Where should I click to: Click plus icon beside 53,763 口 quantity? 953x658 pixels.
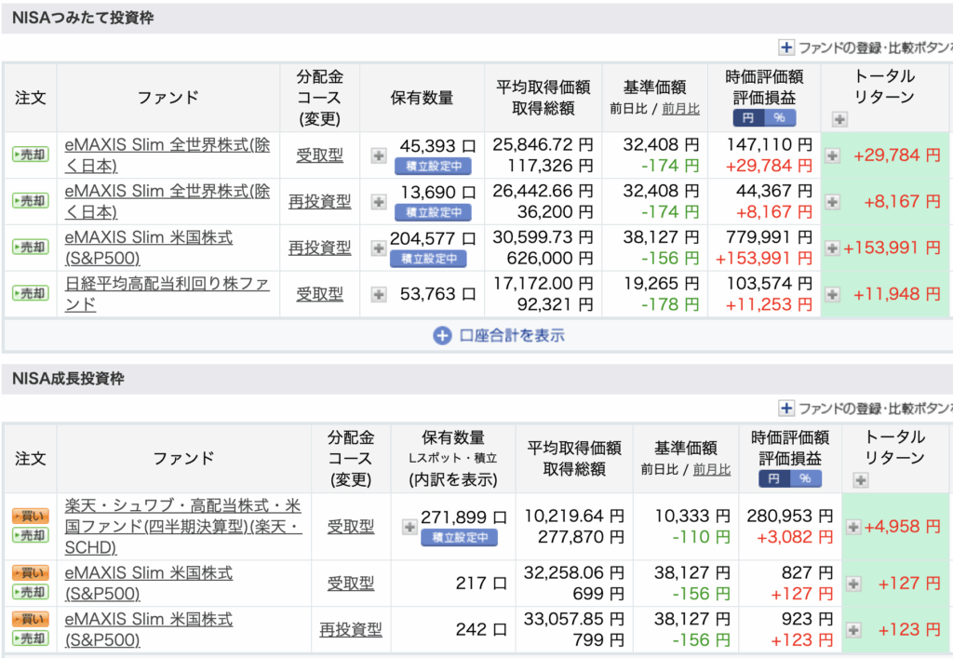click(x=379, y=294)
